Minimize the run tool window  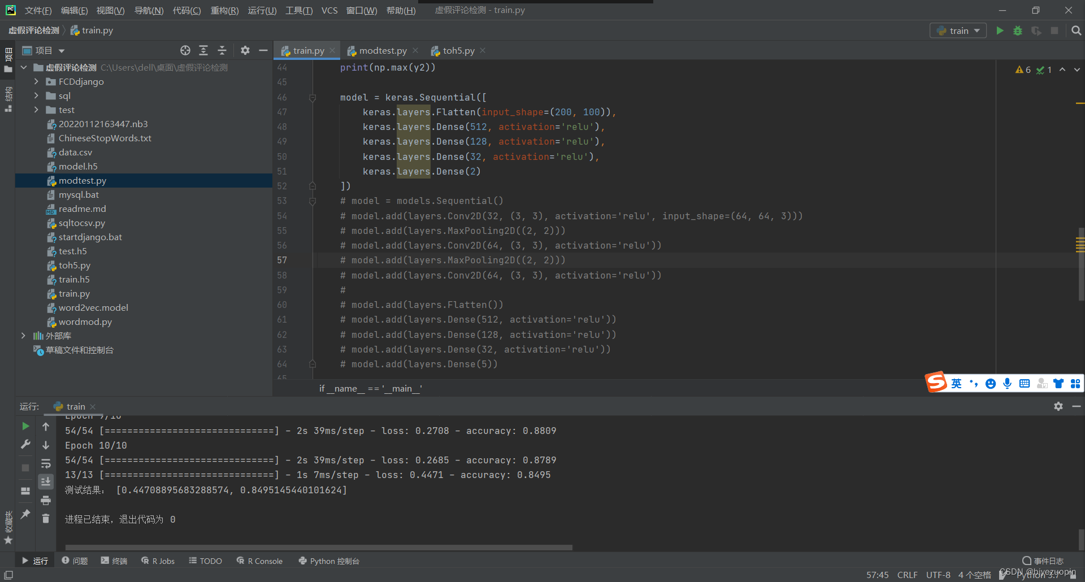pos(1077,406)
